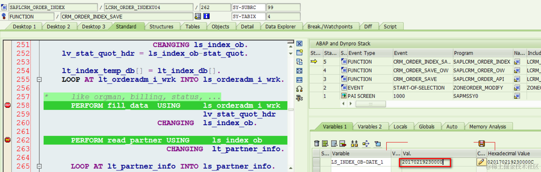Viewport: 541px width, 172px height.
Task: Click the navigation icon in SAPLCRM_ORDER_INDEX stack row
Action: coord(517,62)
